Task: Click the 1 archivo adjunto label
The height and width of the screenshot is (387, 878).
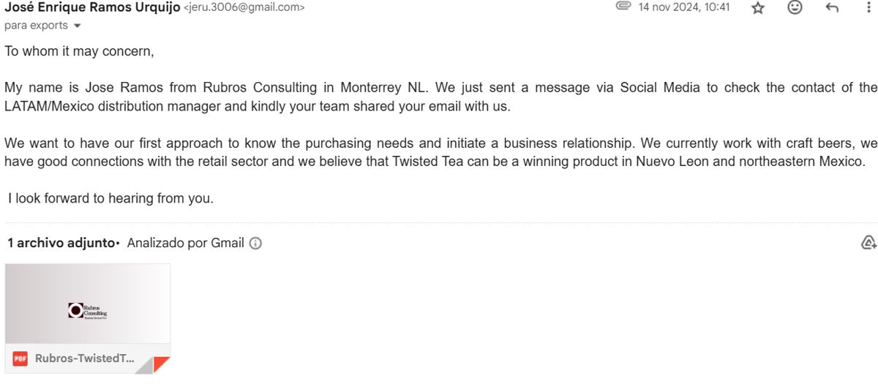Action: (61, 243)
